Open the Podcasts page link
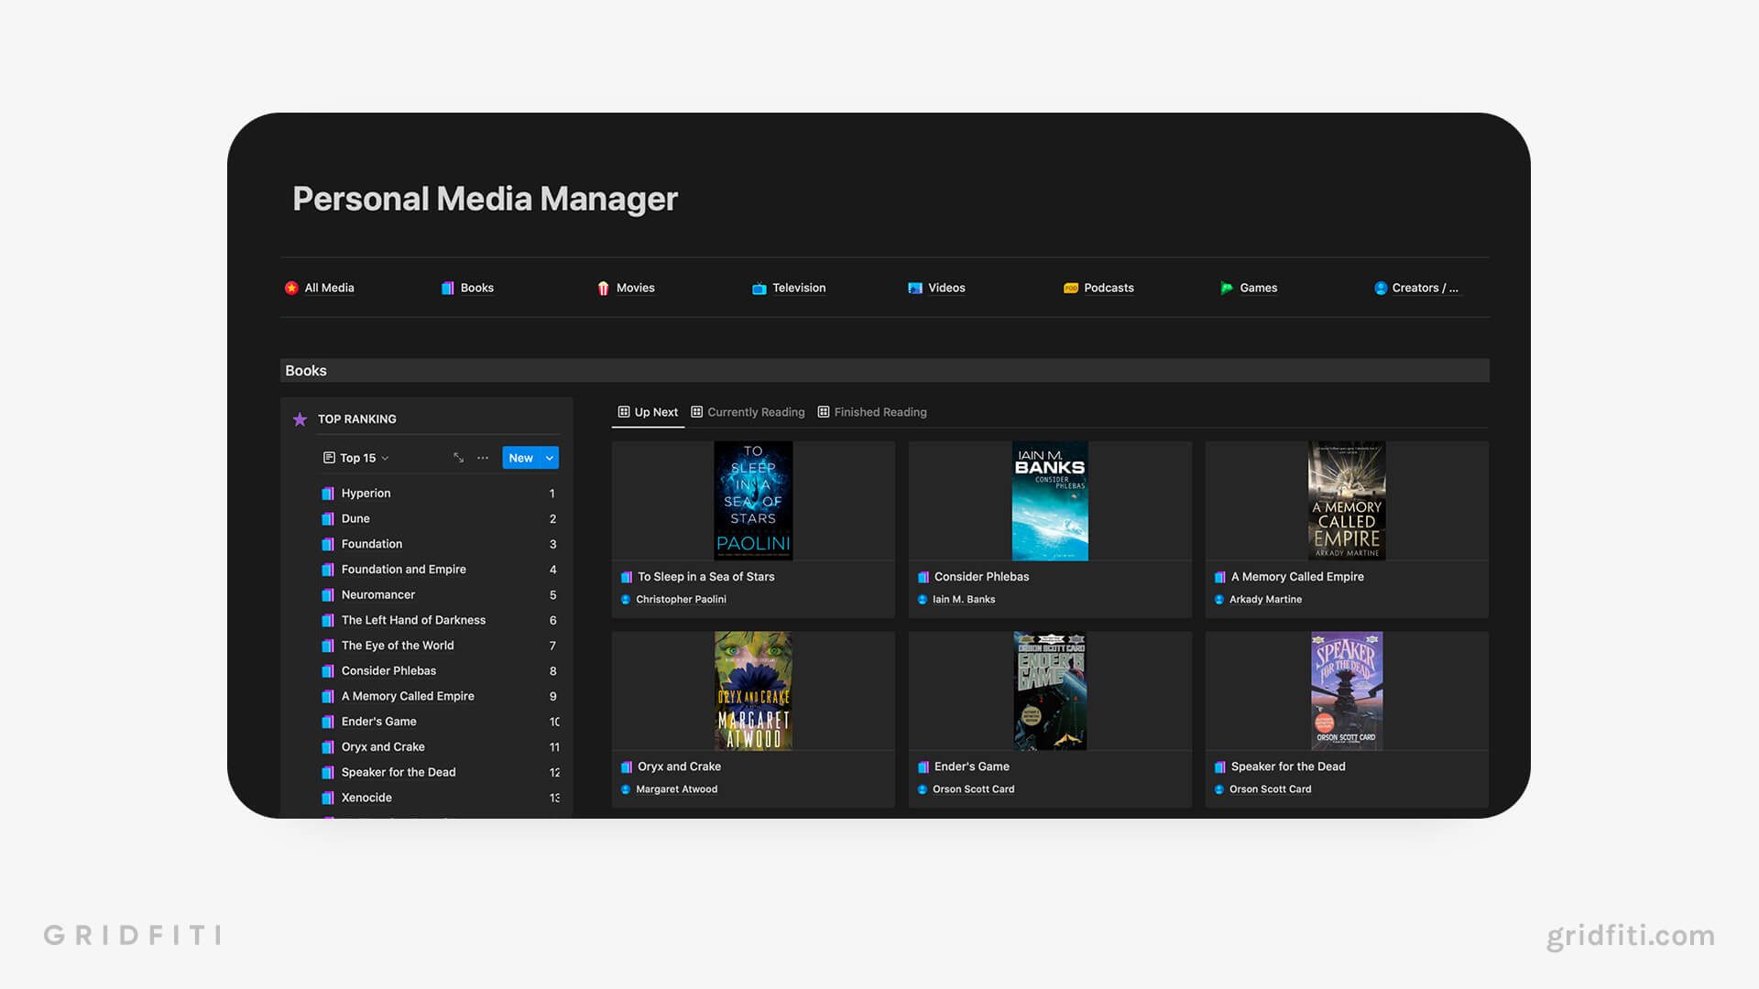The image size is (1759, 989). click(x=1109, y=288)
